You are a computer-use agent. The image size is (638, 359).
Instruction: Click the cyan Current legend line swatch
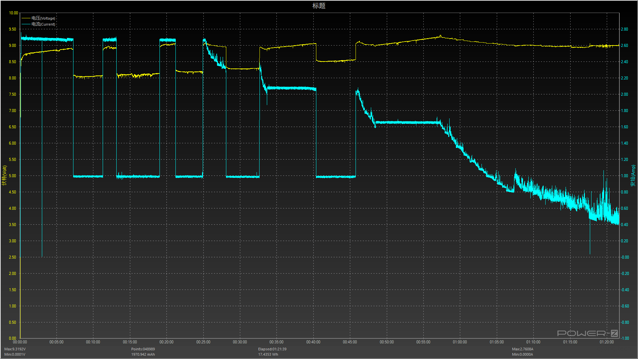26,24
